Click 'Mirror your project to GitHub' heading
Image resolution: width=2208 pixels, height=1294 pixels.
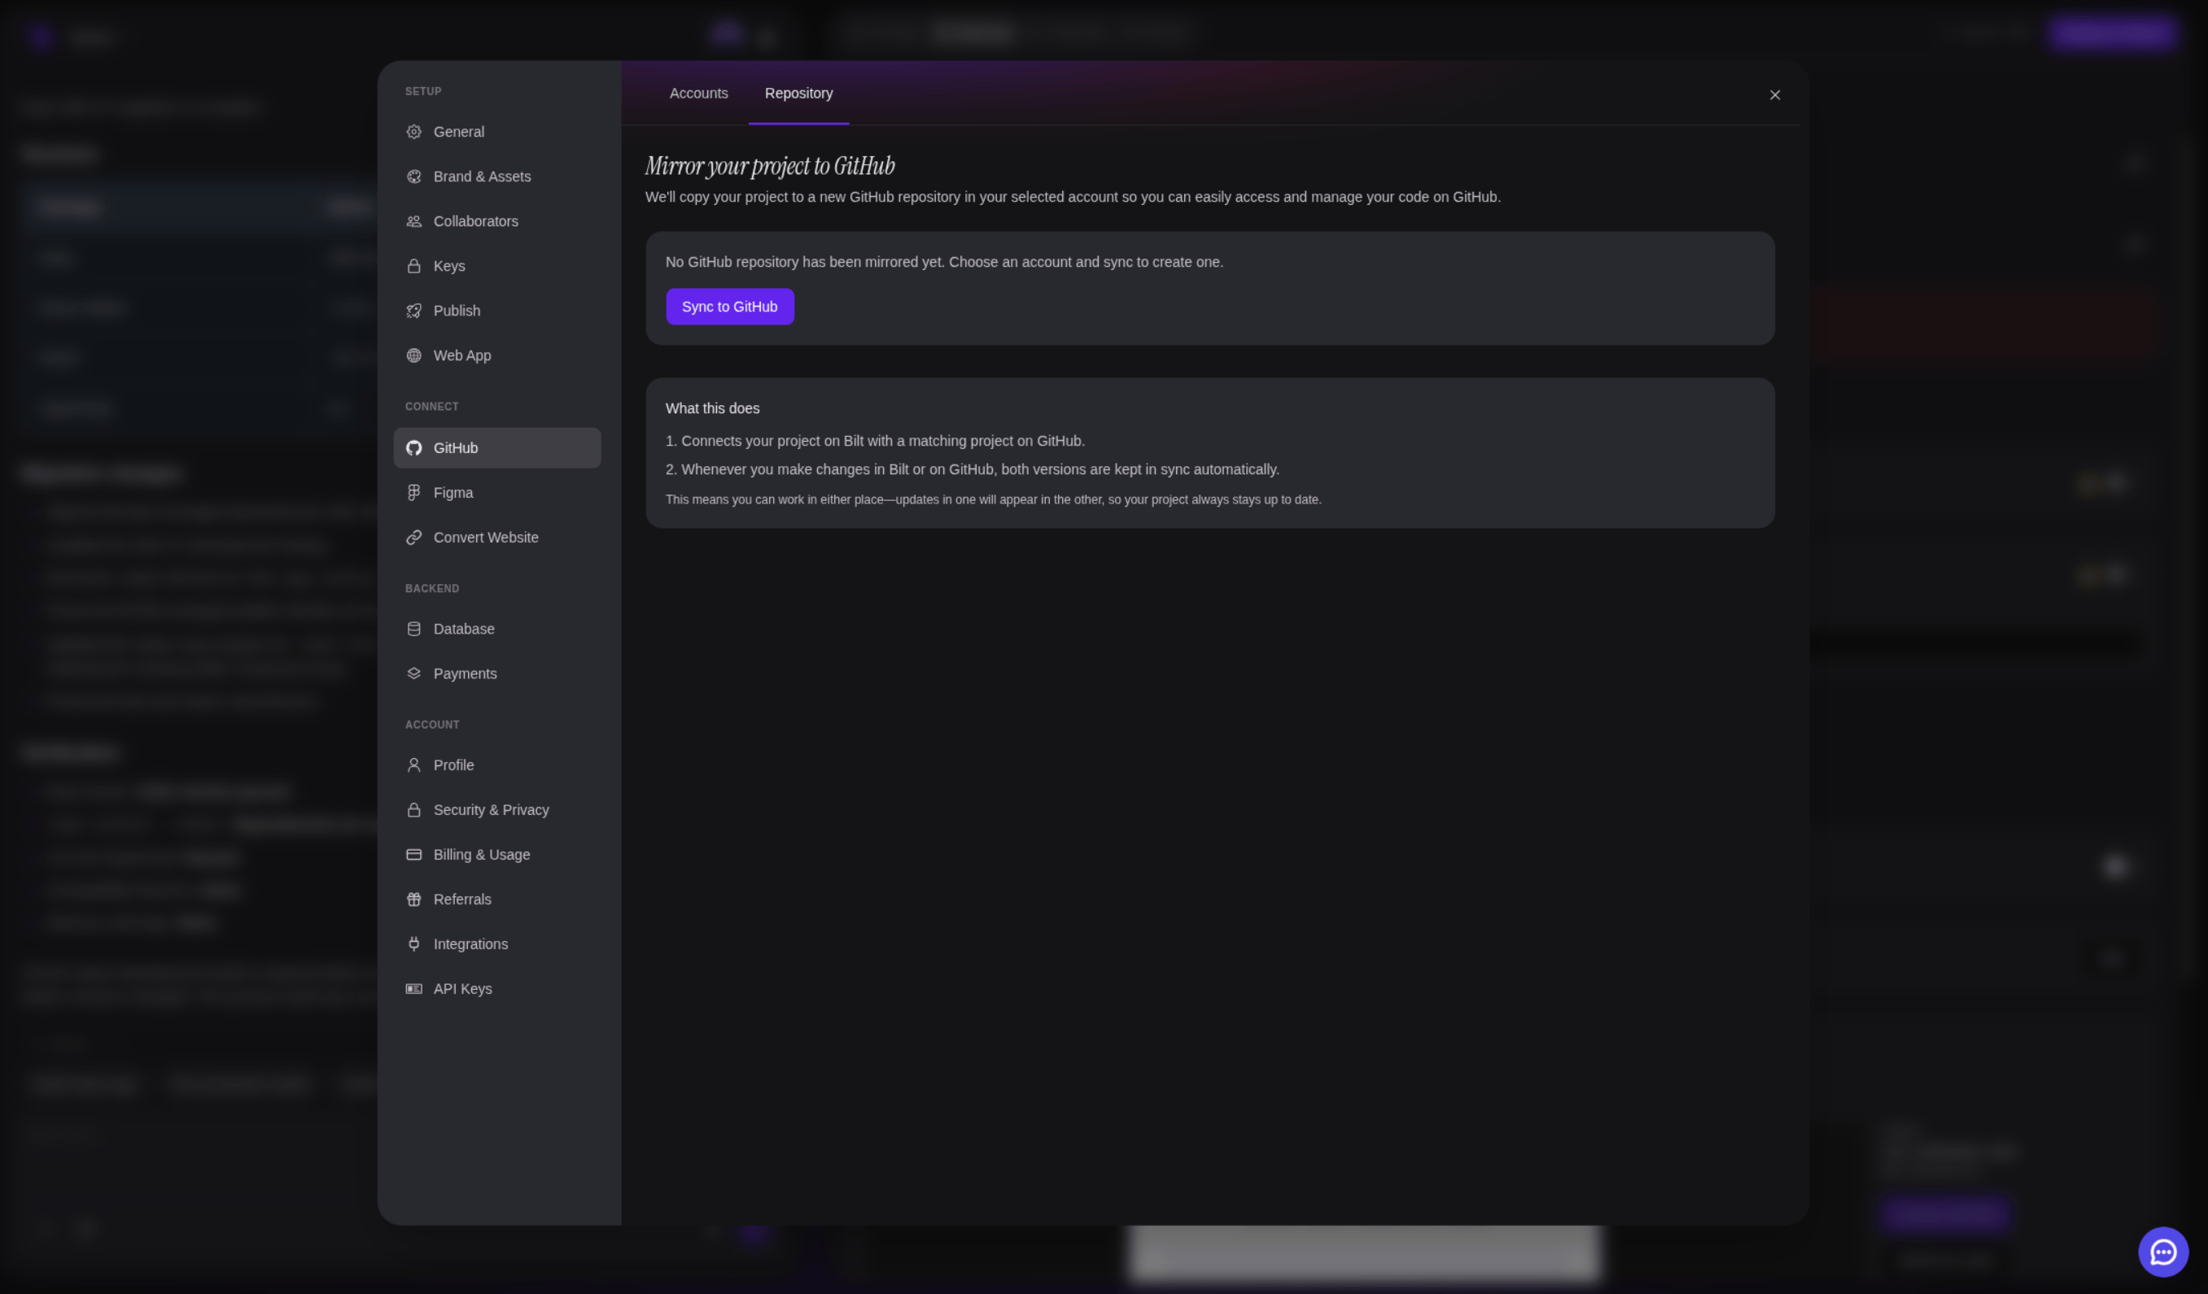point(769,165)
